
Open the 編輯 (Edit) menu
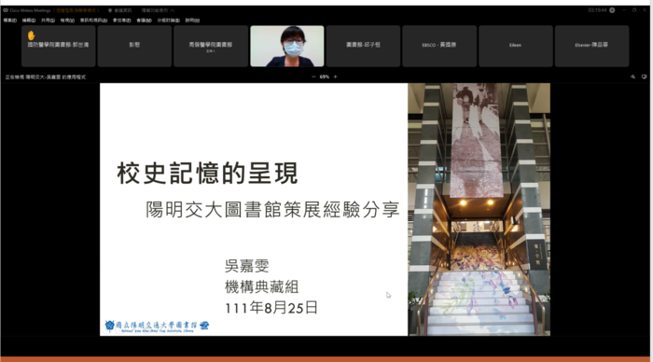pos(29,20)
